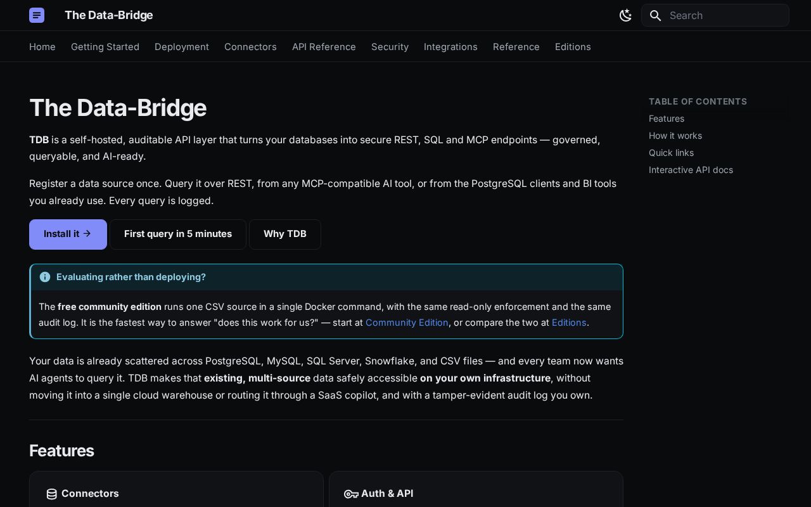Click the Evaluating rather than deploying? title
The width and height of the screenshot is (811, 507).
(131, 277)
